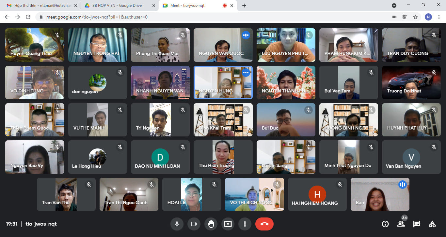Click the name label Minh Triet Nguyen Do
Screen dimensions: 446x237
coord(348,165)
